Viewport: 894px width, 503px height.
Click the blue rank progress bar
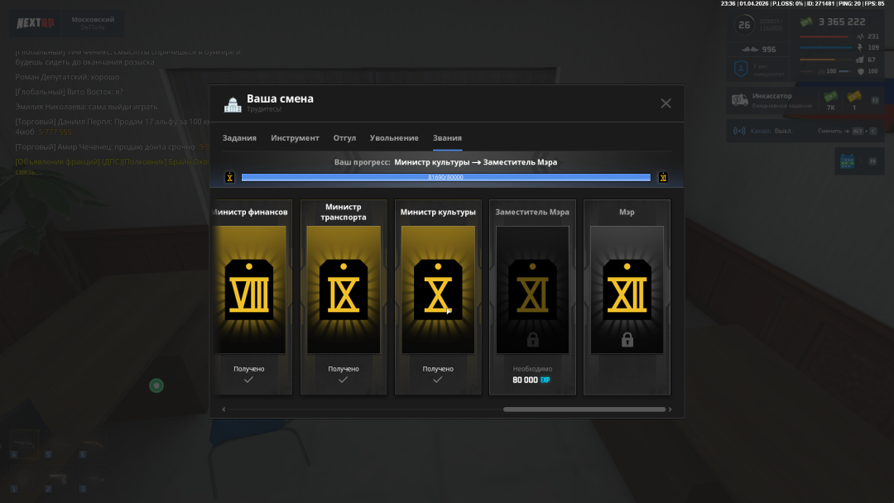tap(445, 177)
